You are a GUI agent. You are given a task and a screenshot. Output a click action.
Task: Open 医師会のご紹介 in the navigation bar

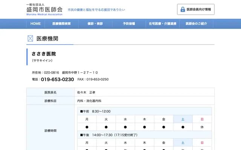point(196,24)
